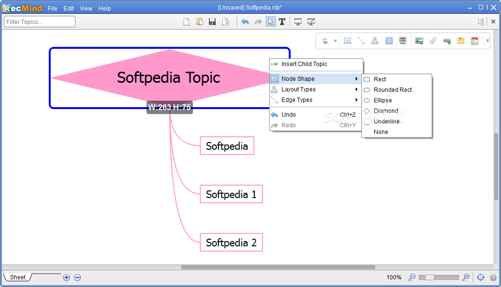Expand the Layout Types submenu
The image size is (501, 287).
[x=316, y=89]
